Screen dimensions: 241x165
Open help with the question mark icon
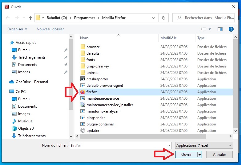click(x=231, y=29)
